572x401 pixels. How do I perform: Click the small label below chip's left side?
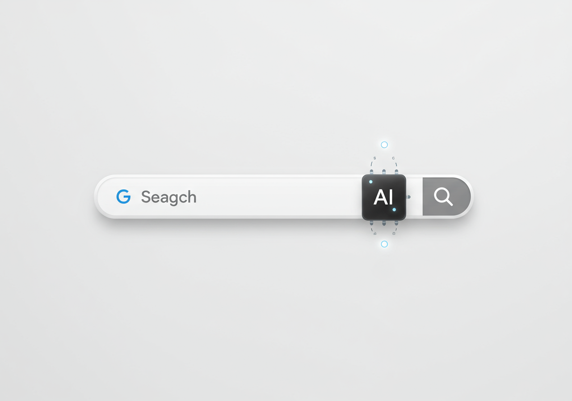374,233
